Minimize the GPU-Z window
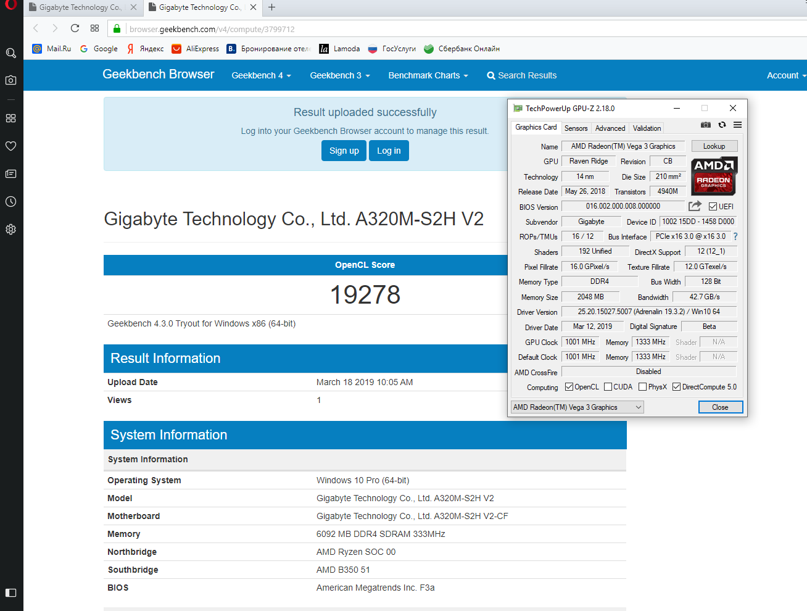 click(x=677, y=108)
